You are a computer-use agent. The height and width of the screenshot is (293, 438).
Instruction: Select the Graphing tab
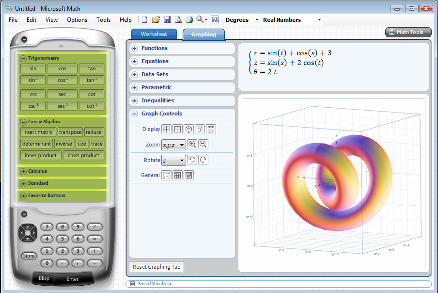pyautogui.click(x=203, y=34)
